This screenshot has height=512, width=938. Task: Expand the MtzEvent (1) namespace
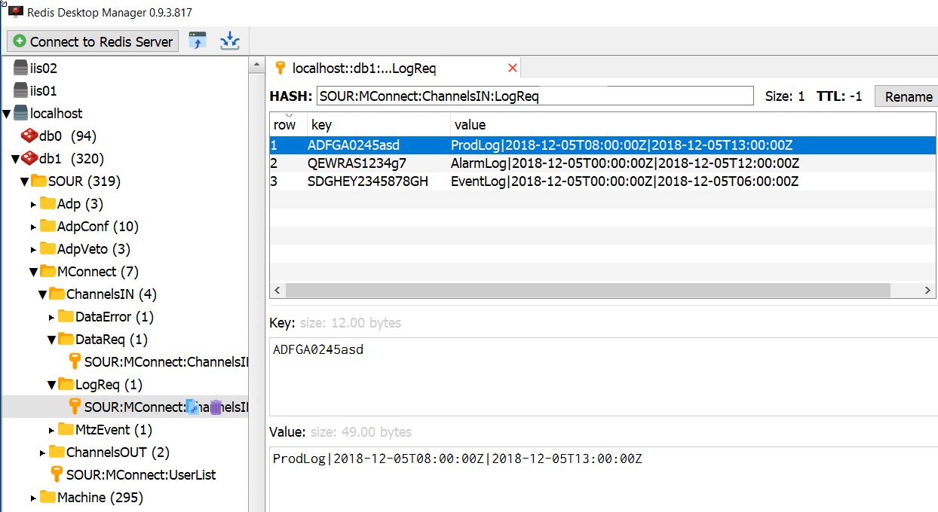pos(52,430)
